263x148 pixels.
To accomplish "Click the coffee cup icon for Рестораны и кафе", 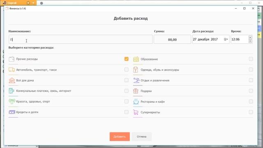I will pos(136,102).
